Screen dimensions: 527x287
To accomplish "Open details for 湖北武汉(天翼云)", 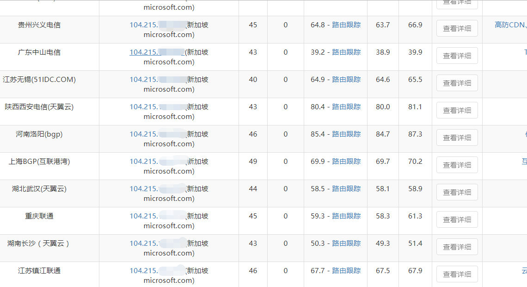I will [x=457, y=192].
